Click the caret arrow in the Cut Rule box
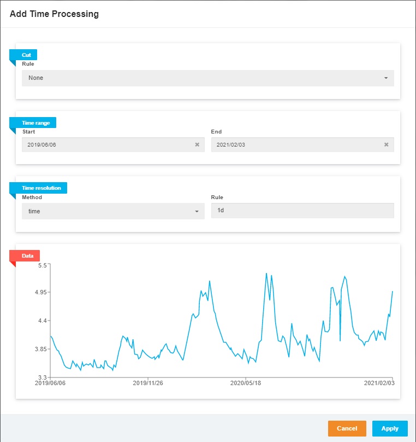Screen dimensions: 416x442 click(x=385, y=78)
